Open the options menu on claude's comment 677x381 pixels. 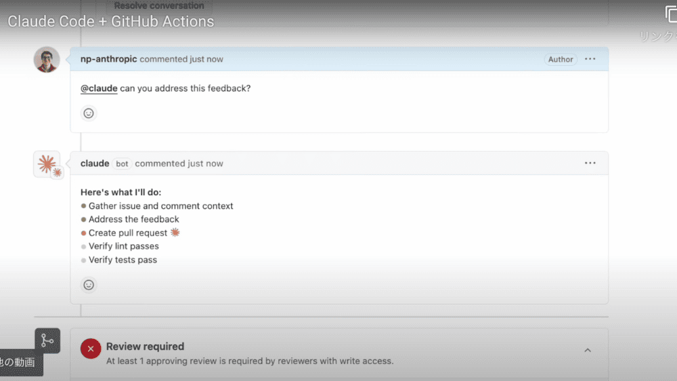pyautogui.click(x=590, y=163)
